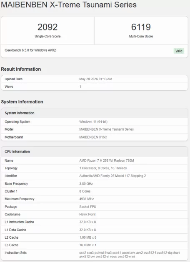
Task: Click the green Valid badge
Action: 179,51
